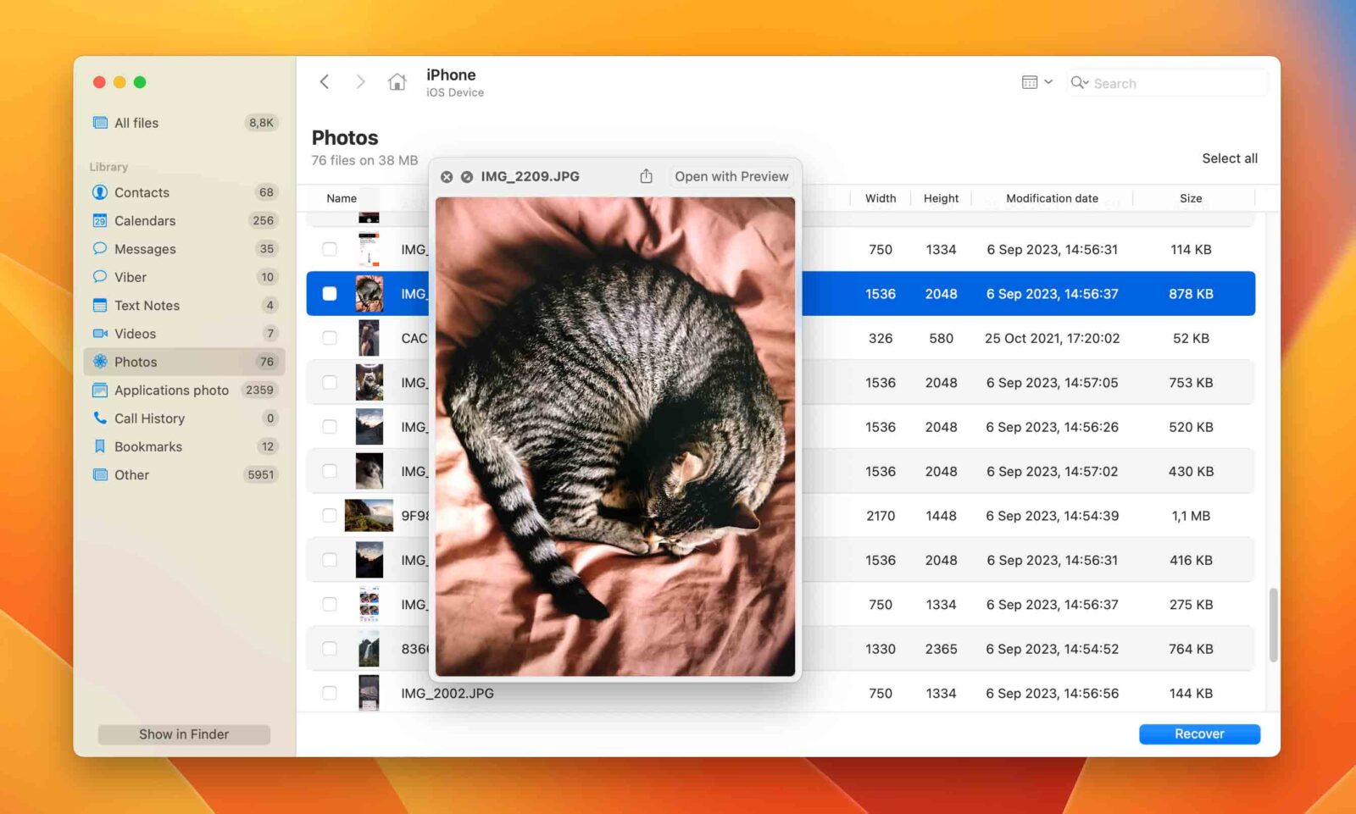Go back using the navigation chevron
1356x814 pixels.
pos(325,81)
